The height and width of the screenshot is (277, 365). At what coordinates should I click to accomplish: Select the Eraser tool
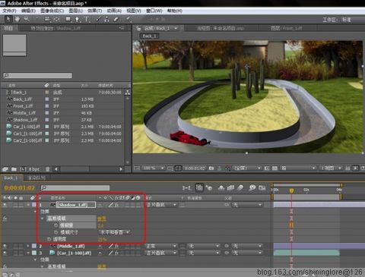(x=116, y=19)
